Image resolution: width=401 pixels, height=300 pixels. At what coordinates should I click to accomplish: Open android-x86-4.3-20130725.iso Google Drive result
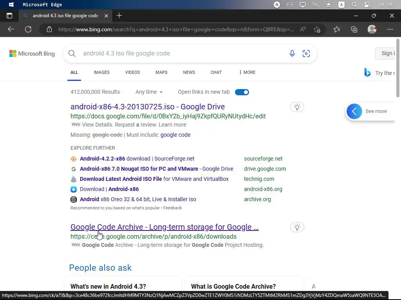[x=148, y=107]
